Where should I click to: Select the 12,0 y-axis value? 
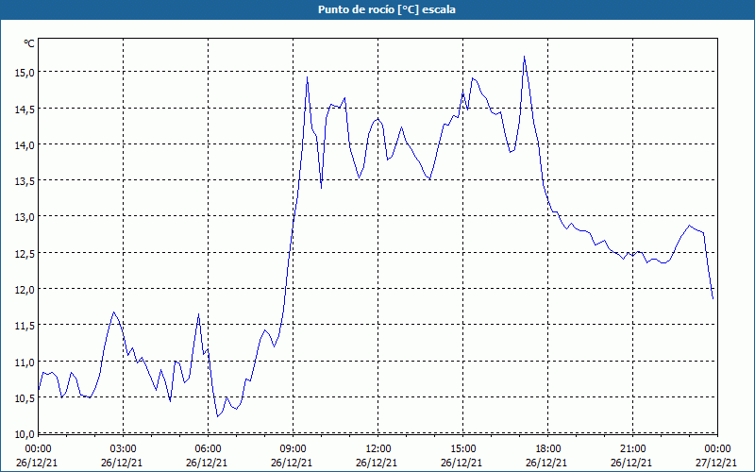(x=25, y=290)
